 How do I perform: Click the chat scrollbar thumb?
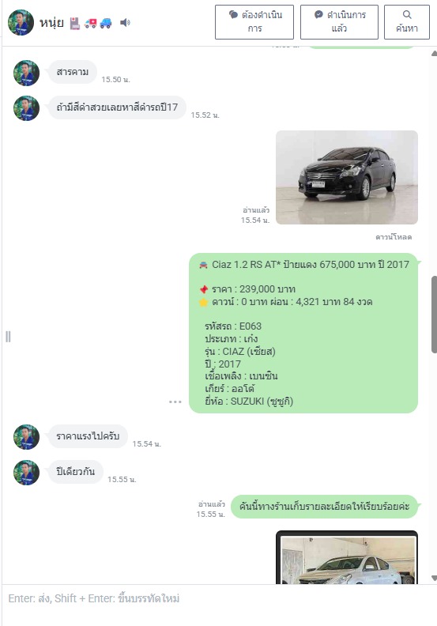tap(434, 315)
